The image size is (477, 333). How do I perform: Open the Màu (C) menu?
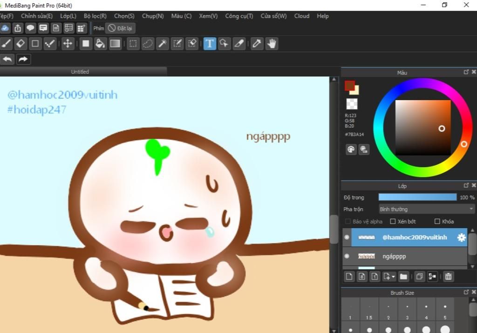[181, 16]
